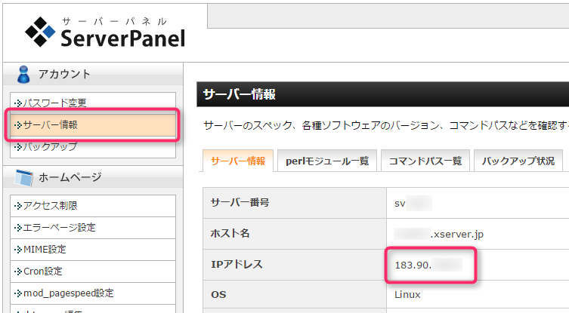Click the ServerPanel logo
Image resolution: width=569 pixels, height=313 pixels.
105,32
